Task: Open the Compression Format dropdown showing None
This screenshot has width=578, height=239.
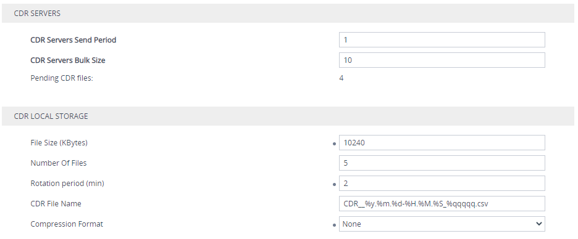Action: pyautogui.click(x=442, y=224)
